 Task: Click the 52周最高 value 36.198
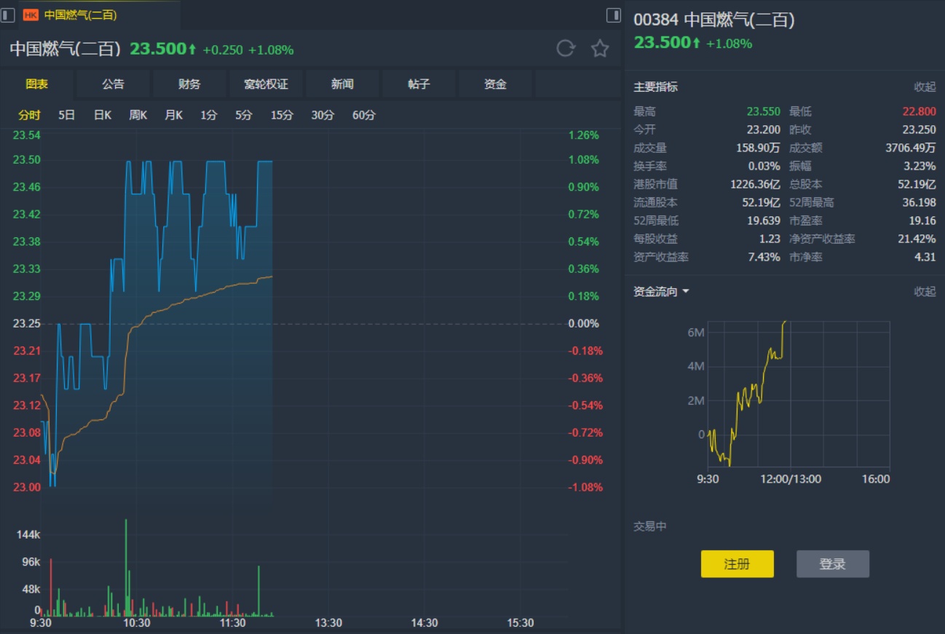919,203
